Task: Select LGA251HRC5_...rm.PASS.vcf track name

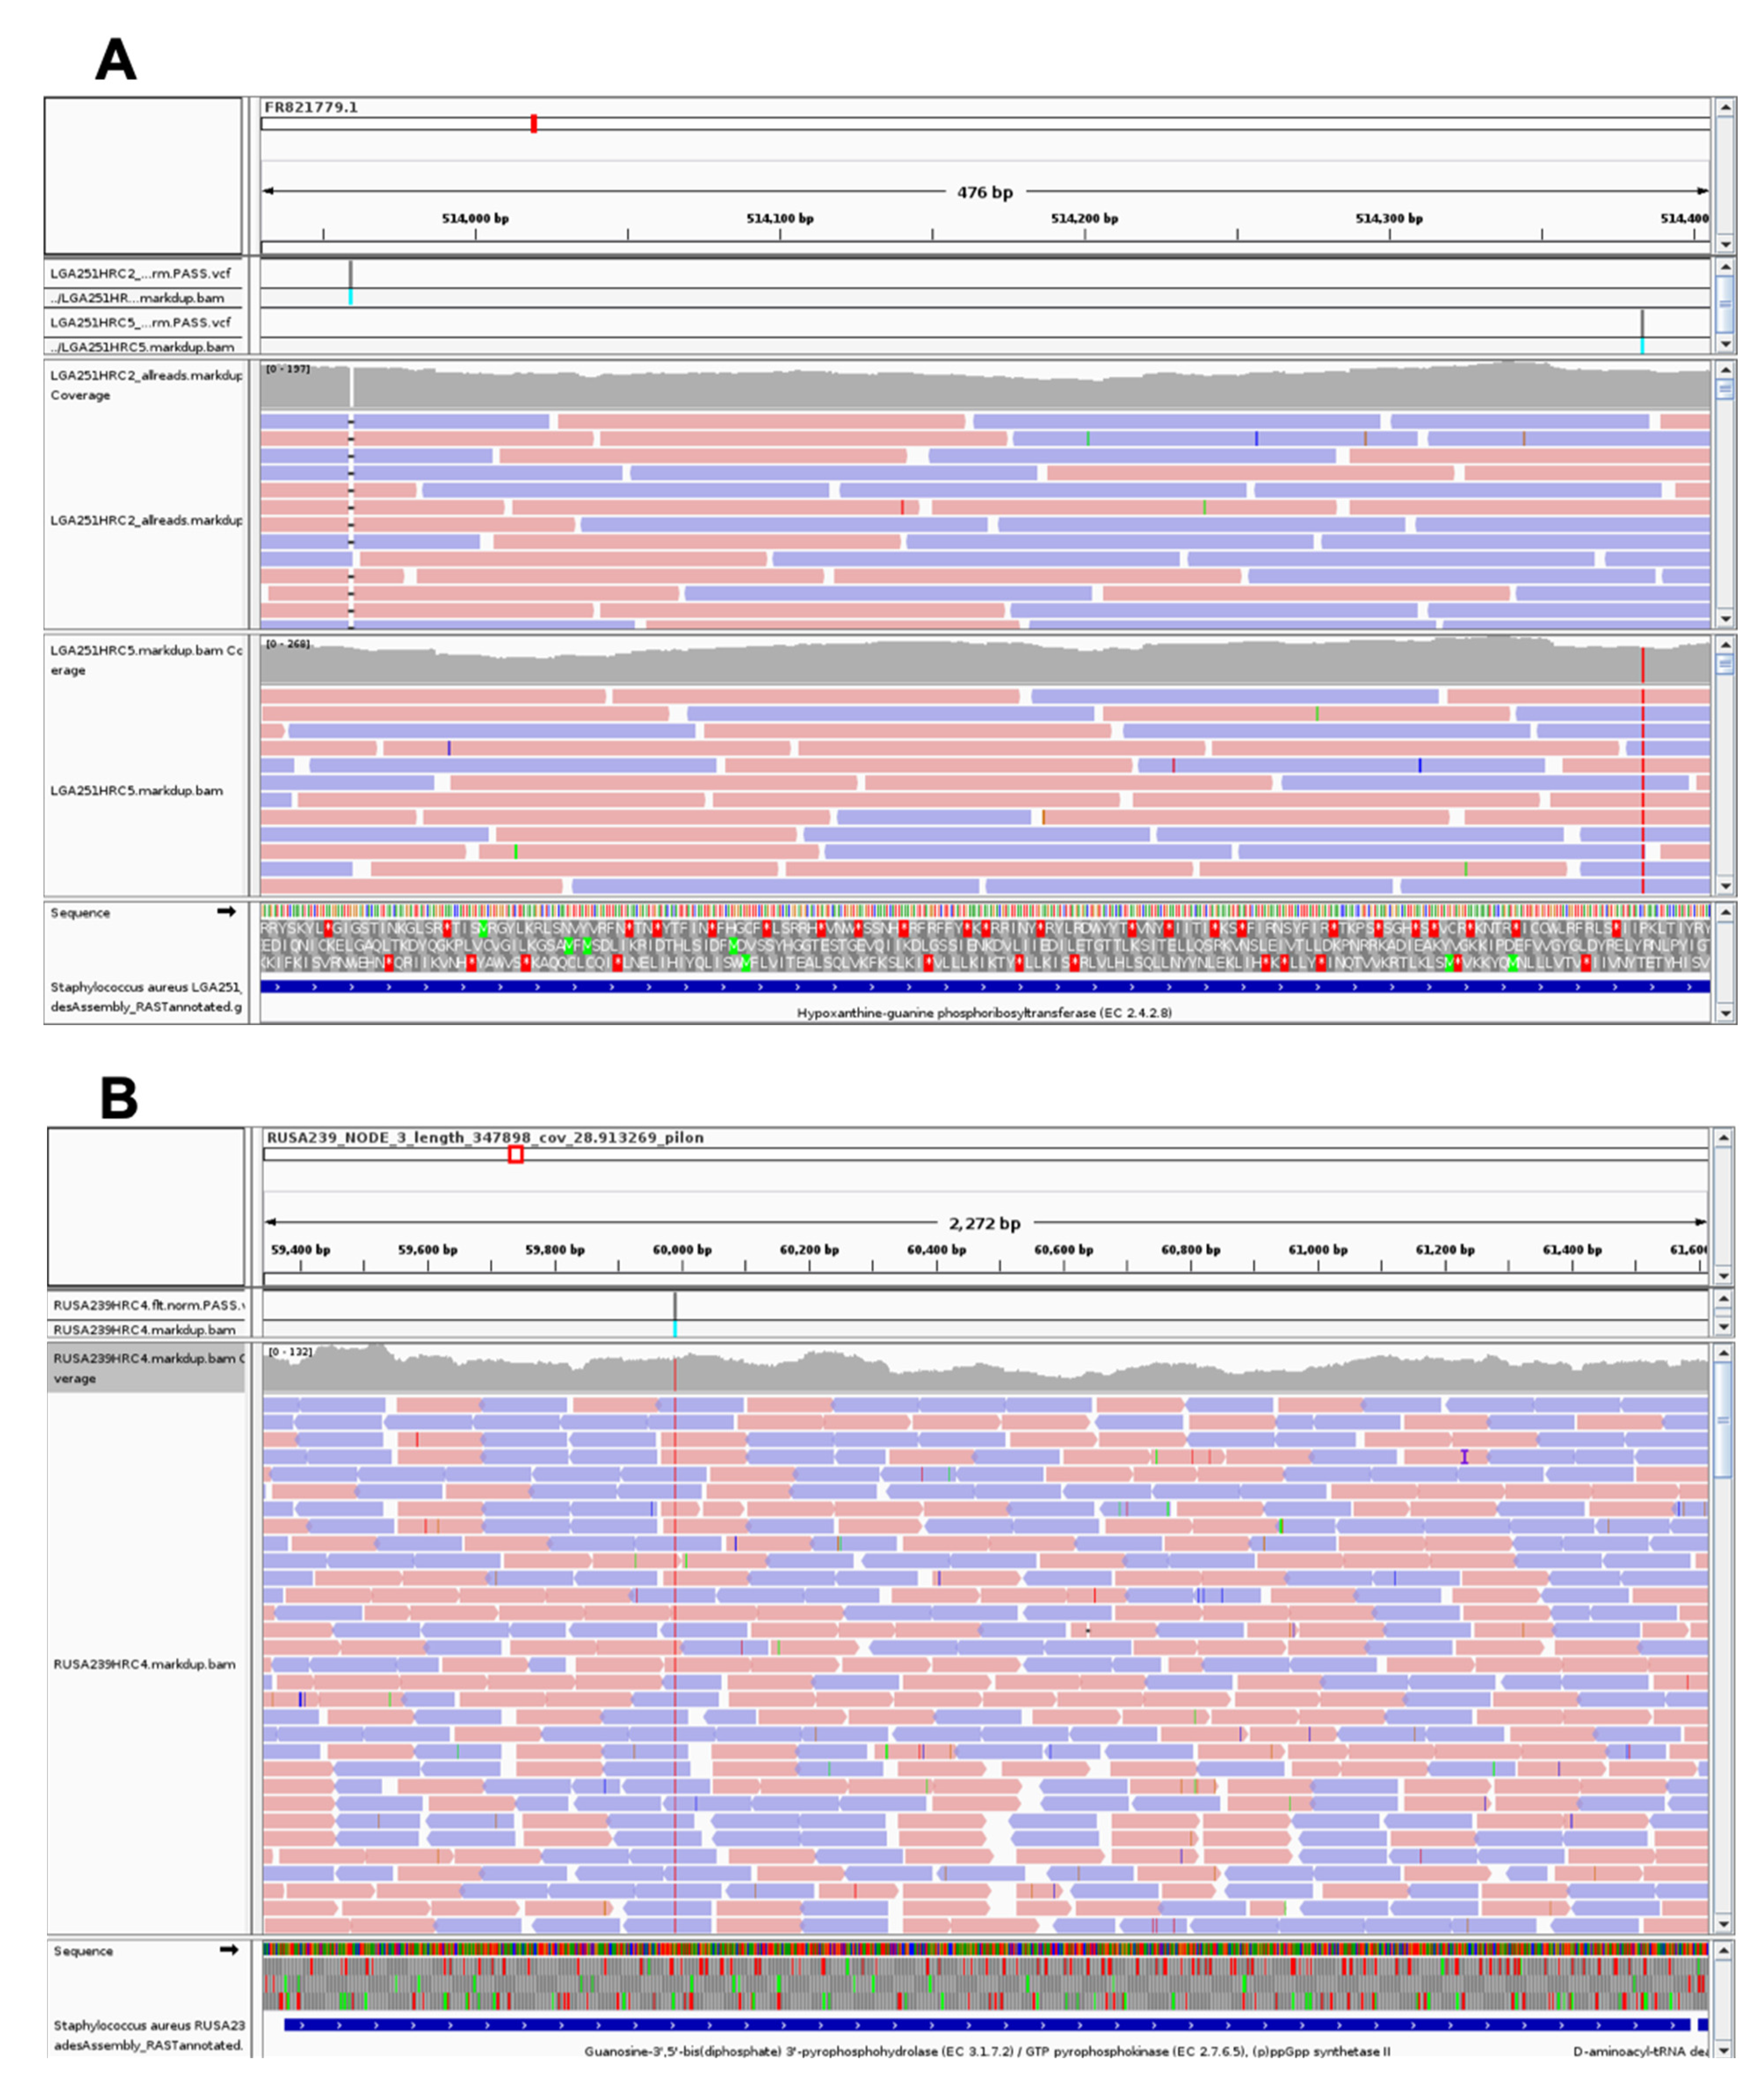Action: pos(140,322)
